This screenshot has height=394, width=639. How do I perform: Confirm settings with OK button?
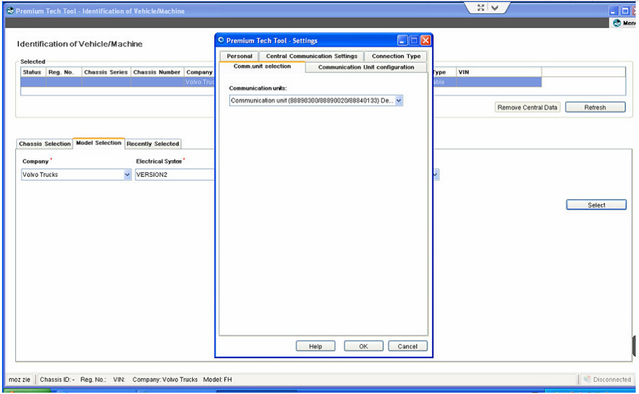click(364, 346)
